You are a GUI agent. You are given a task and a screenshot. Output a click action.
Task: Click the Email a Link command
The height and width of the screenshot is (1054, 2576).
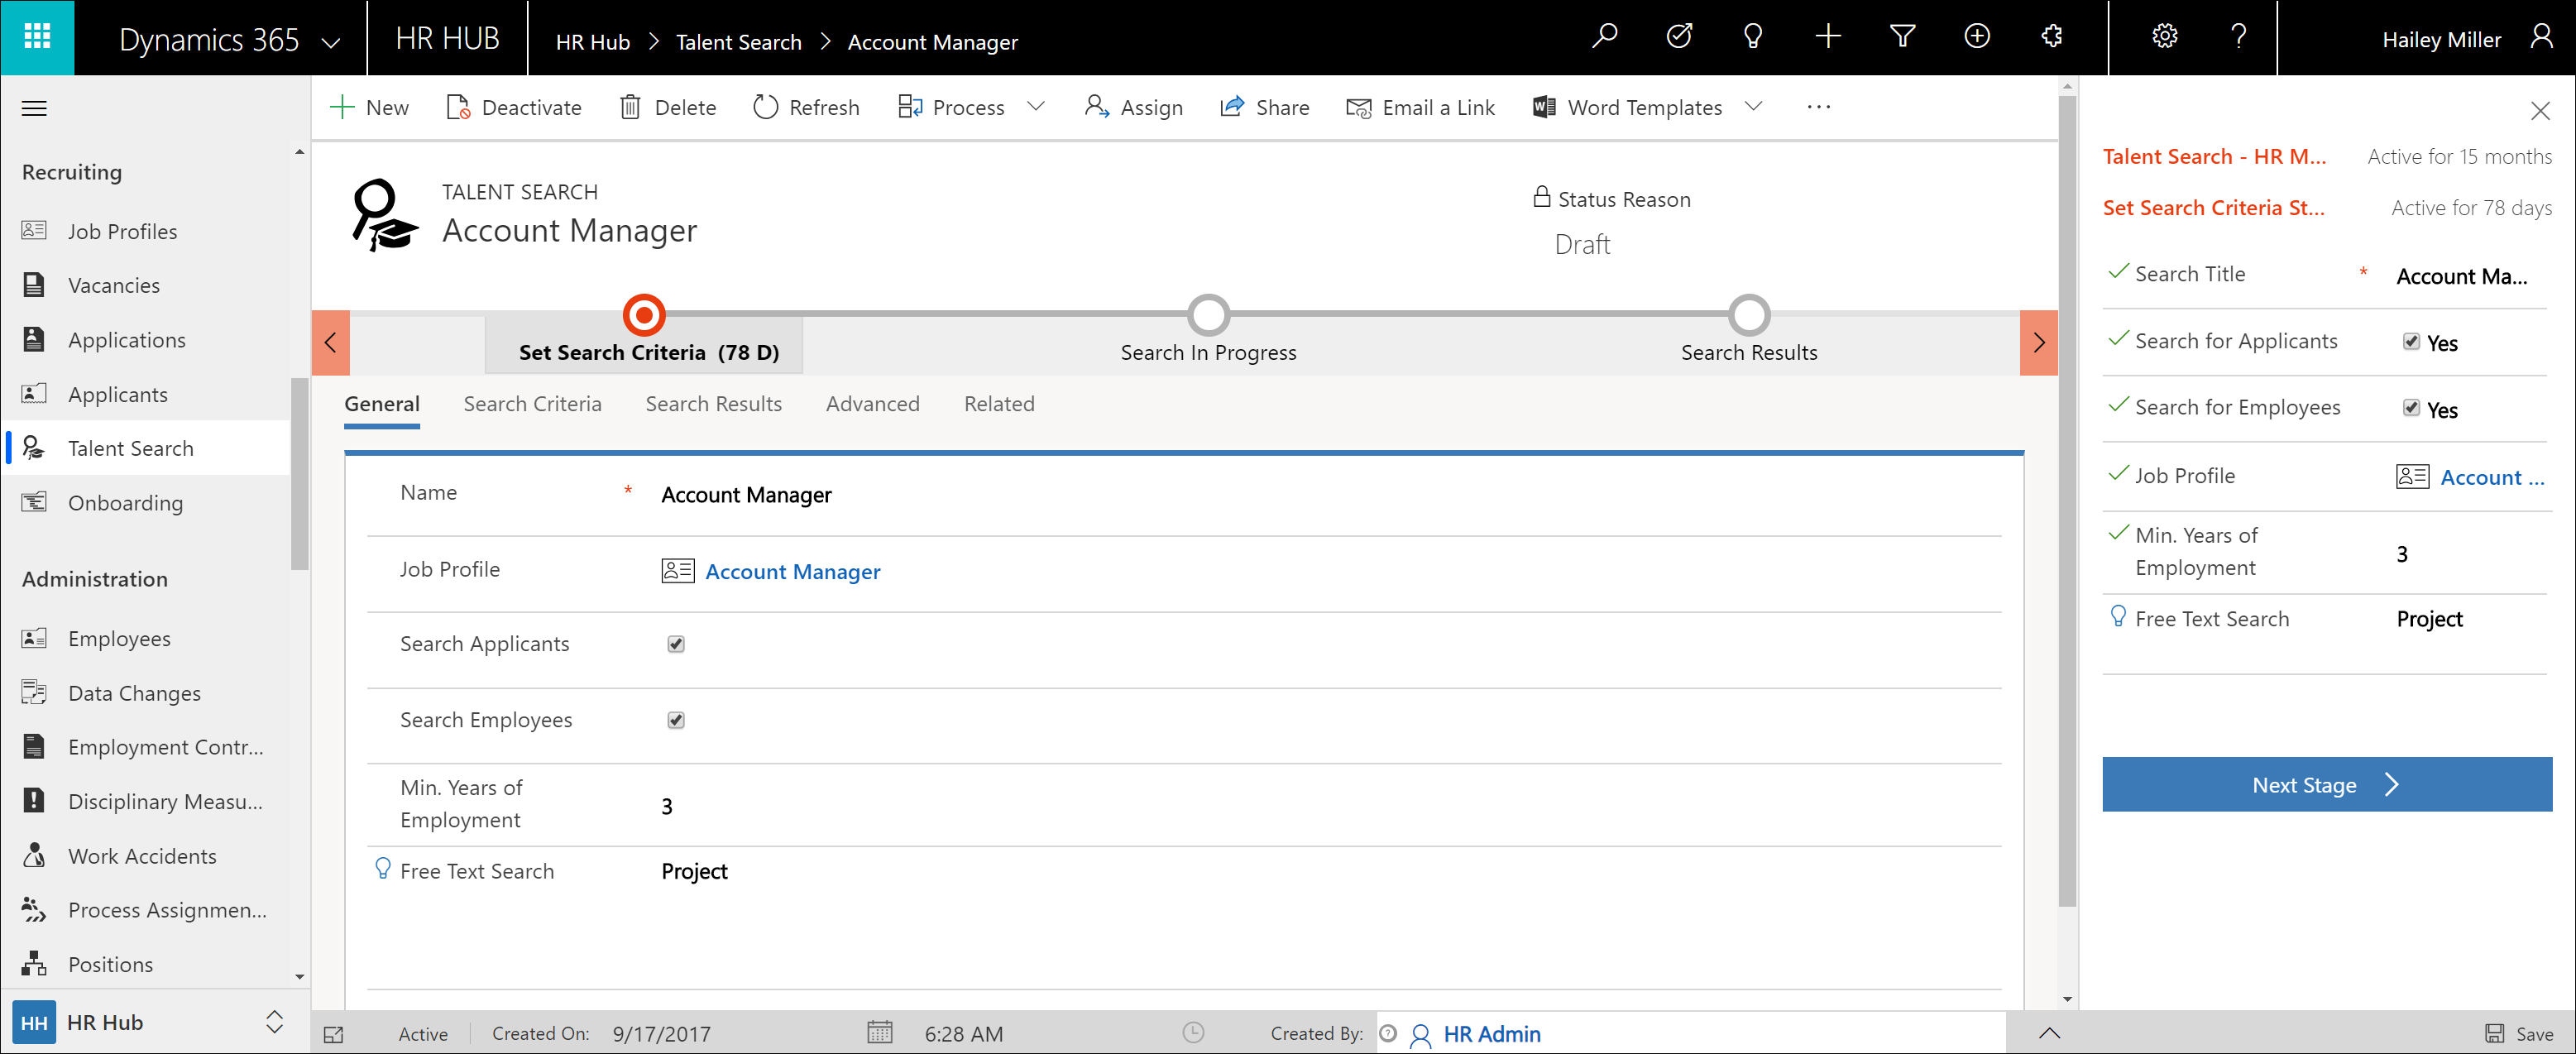(1420, 107)
